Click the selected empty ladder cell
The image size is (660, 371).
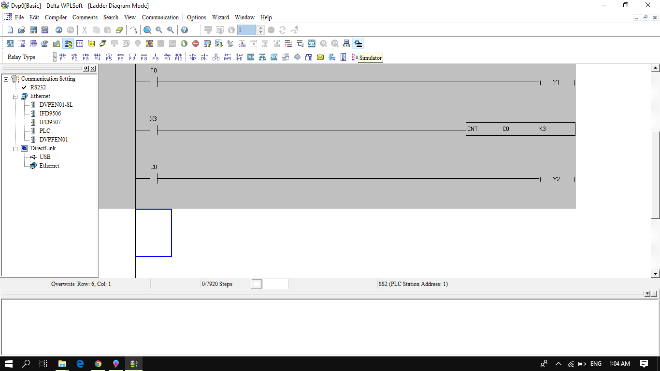[153, 232]
